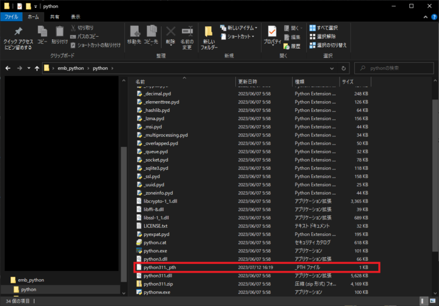Click the Delete red X icon
This screenshot has width=439, height=306.
[x=170, y=32]
